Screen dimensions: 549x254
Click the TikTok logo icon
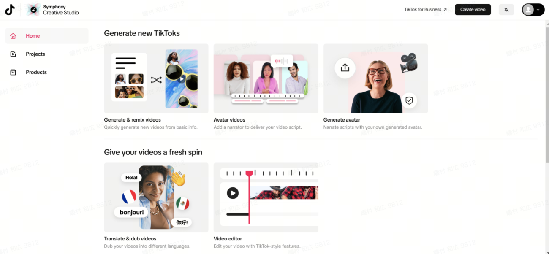[x=10, y=10]
